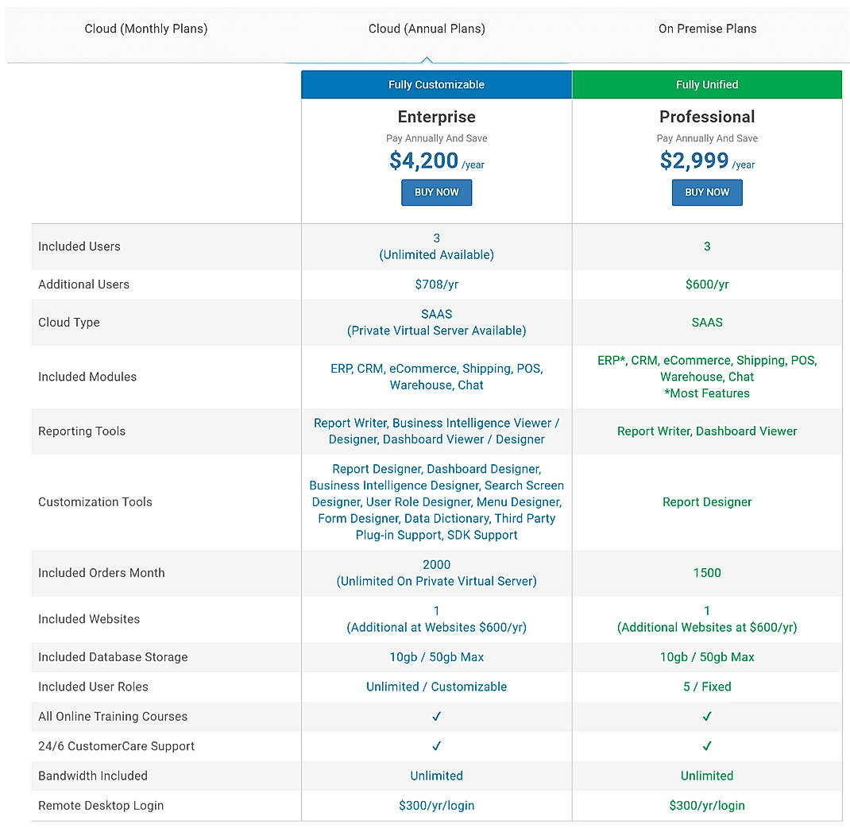Screen dimensions: 850x828
Task: Open the POS module link for Professional
Action: (x=804, y=360)
